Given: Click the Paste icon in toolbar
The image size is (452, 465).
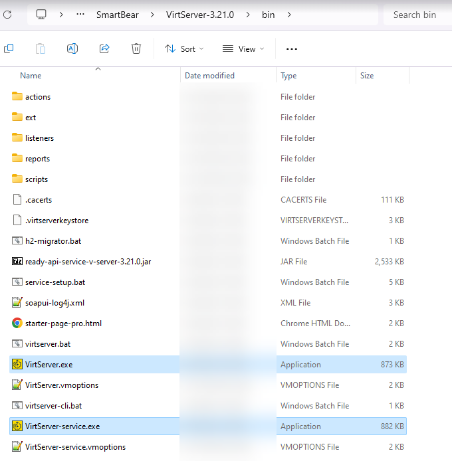Looking at the screenshot, I should pos(41,48).
